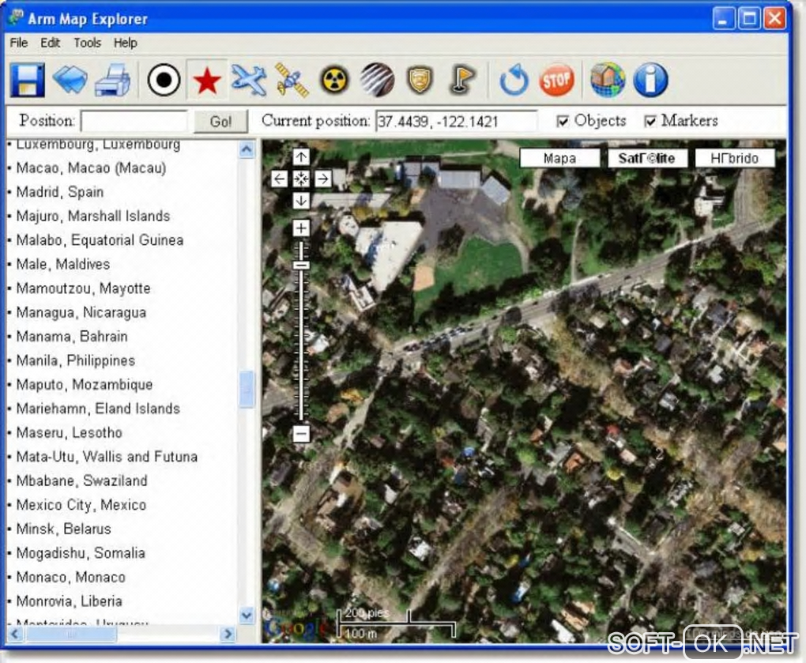Switch map to Mapa view
Screen dimensions: 806x663
[x=559, y=158]
